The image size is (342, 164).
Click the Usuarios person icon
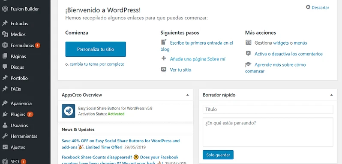[5, 125]
